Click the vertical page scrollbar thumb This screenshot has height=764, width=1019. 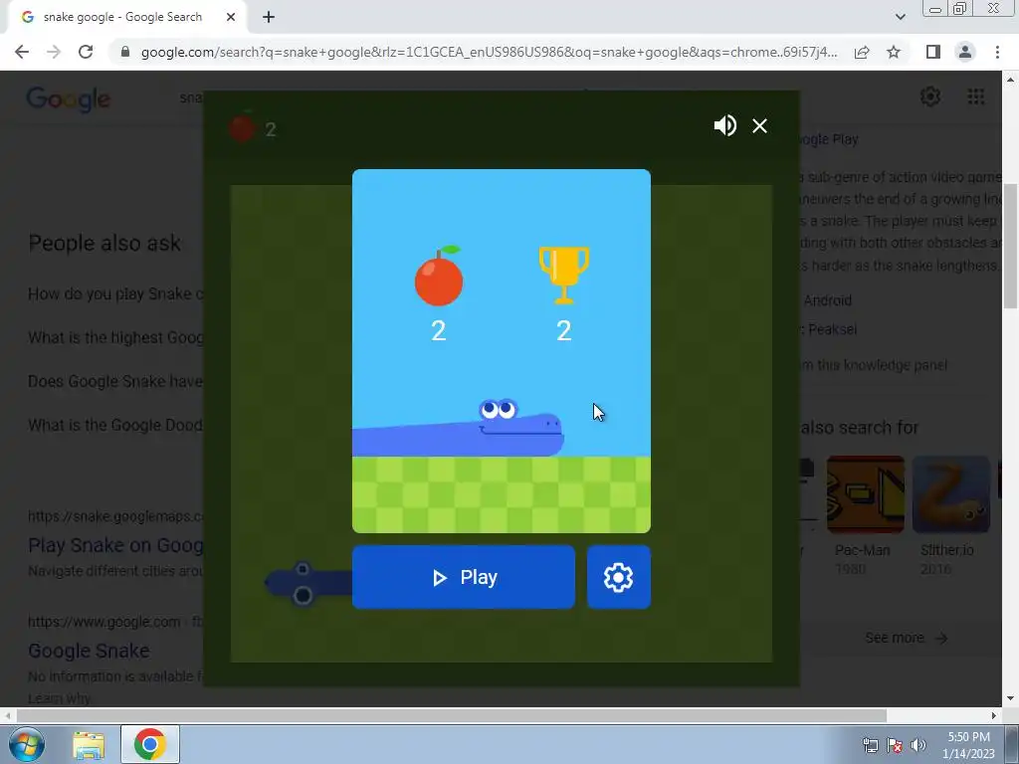coord(1010,246)
